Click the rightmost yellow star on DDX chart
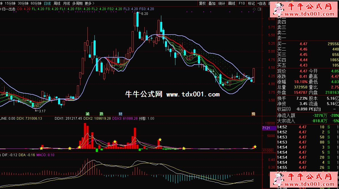The image size is (339, 189). [255, 147]
